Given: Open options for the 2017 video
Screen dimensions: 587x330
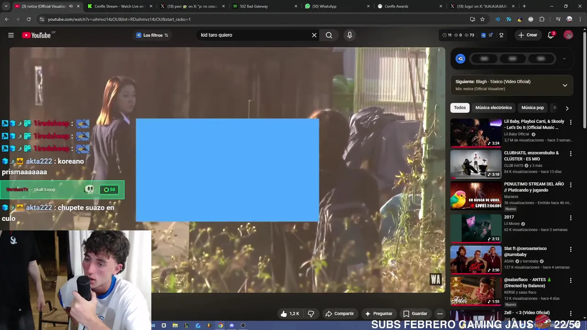Looking at the screenshot, I should (570, 218).
